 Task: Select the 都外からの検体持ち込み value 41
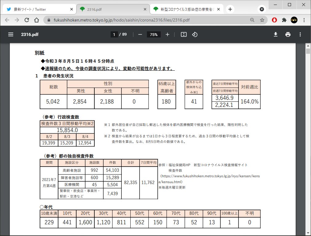click(x=194, y=101)
